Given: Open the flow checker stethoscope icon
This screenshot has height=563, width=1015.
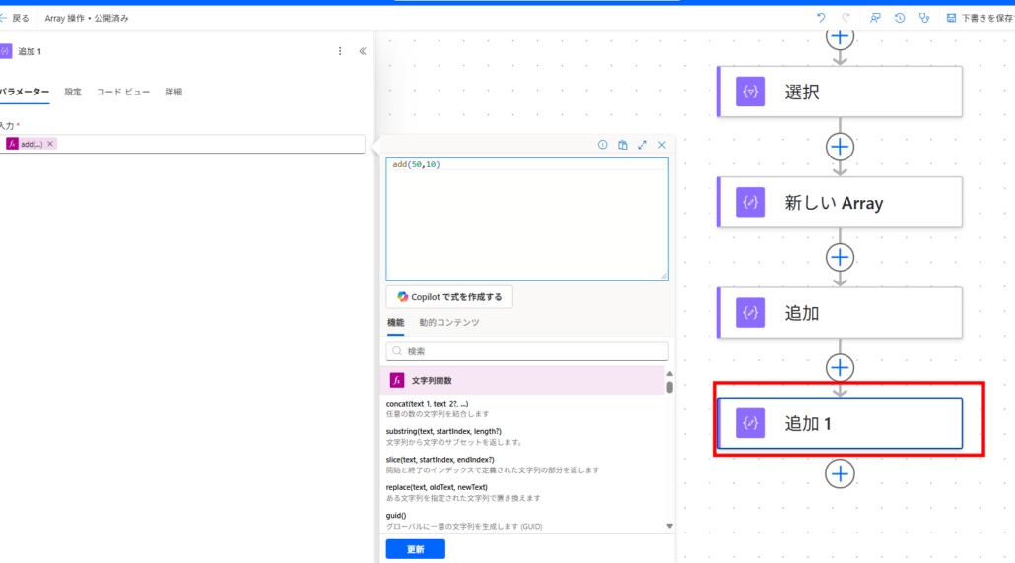Looking at the screenshot, I should click(923, 18).
